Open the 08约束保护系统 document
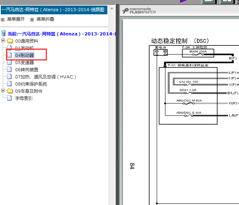This screenshot has width=239, height=205. [31, 84]
